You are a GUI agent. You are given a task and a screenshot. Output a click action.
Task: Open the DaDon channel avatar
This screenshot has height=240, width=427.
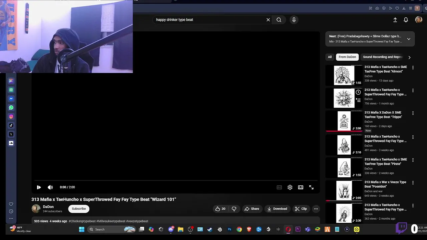pos(36,209)
